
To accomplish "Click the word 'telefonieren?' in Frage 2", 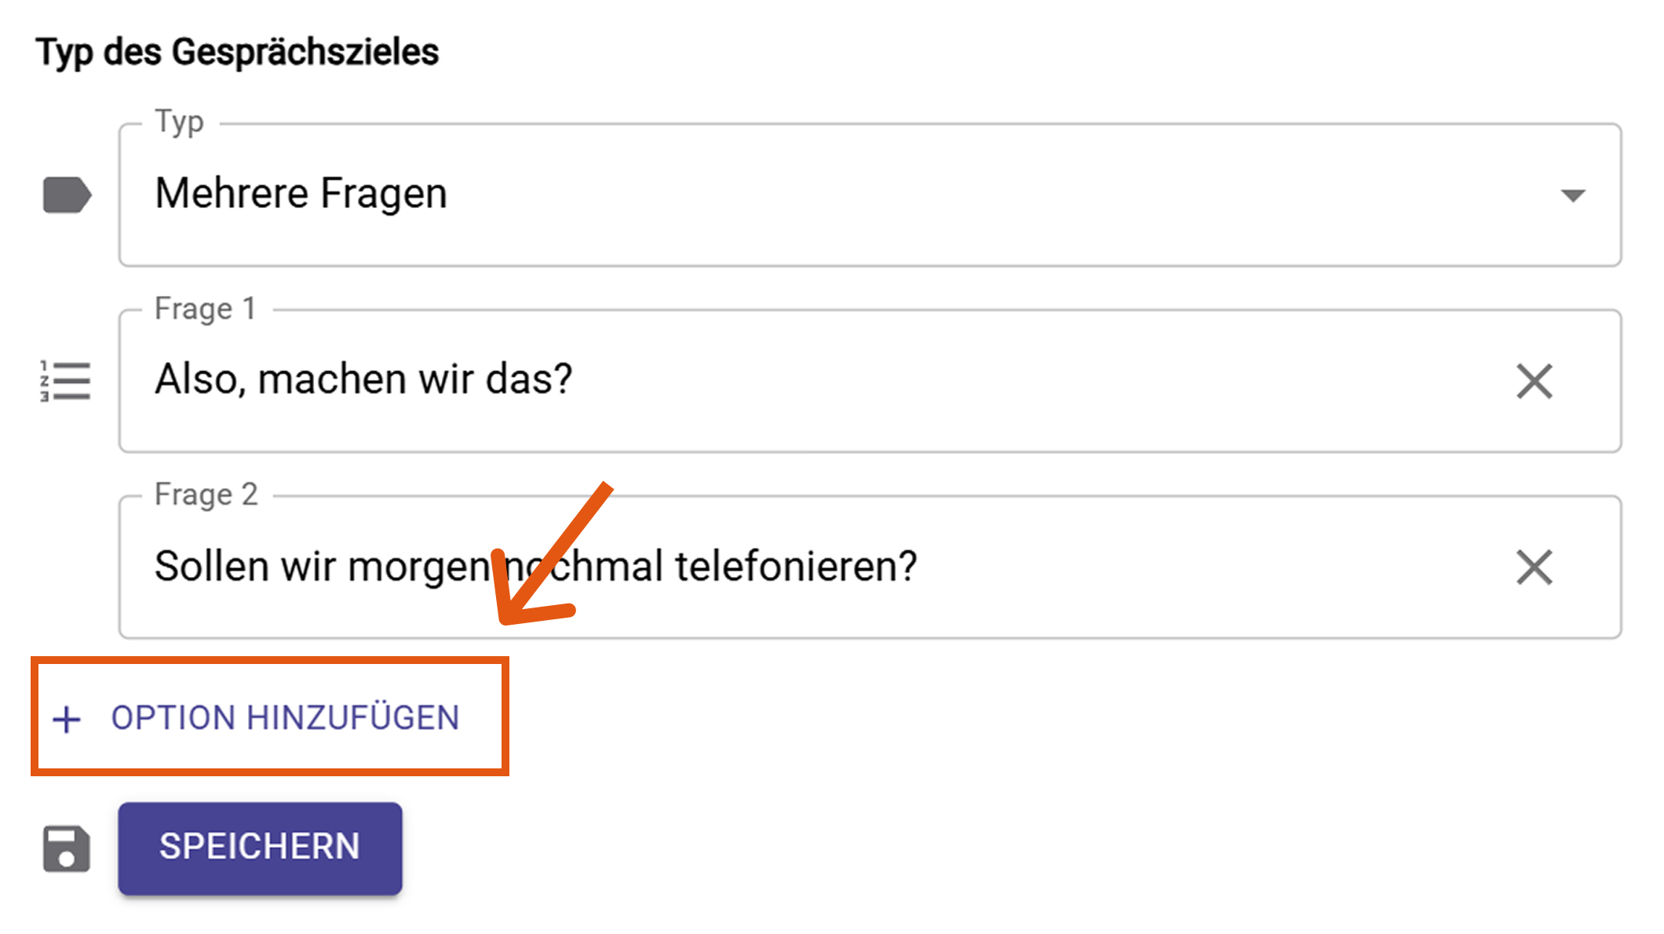I will click(x=796, y=567).
